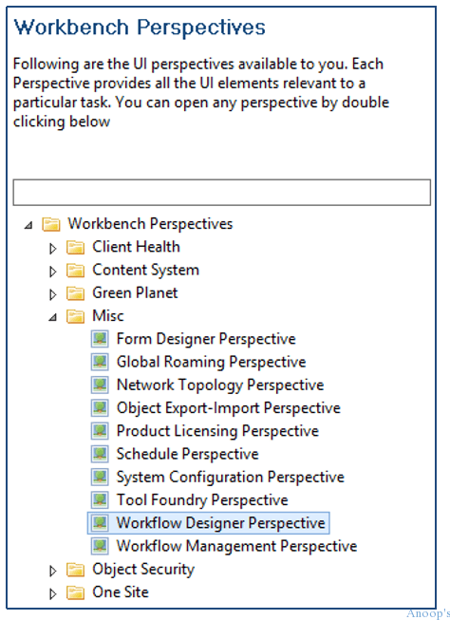
Task: Click the Product Licensing Perspective icon
Action: pyautogui.click(x=100, y=431)
